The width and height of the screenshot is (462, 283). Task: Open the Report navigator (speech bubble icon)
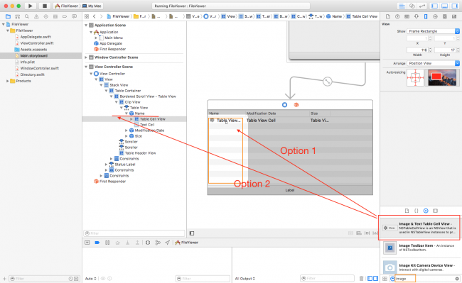pyautogui.click(x=74, y=16)
